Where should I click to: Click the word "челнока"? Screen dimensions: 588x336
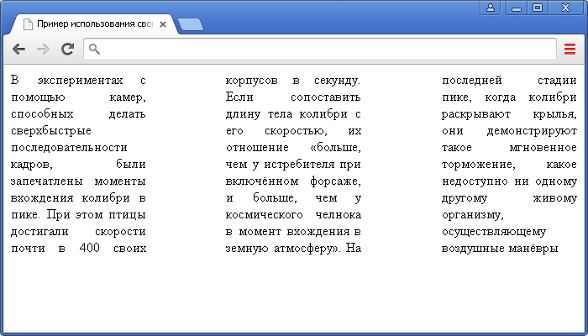[339, 215]
